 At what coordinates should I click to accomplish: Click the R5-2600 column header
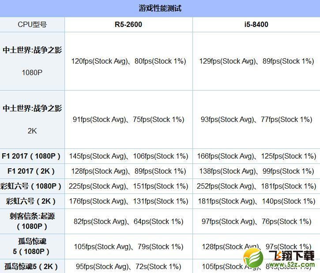(128, 24)
